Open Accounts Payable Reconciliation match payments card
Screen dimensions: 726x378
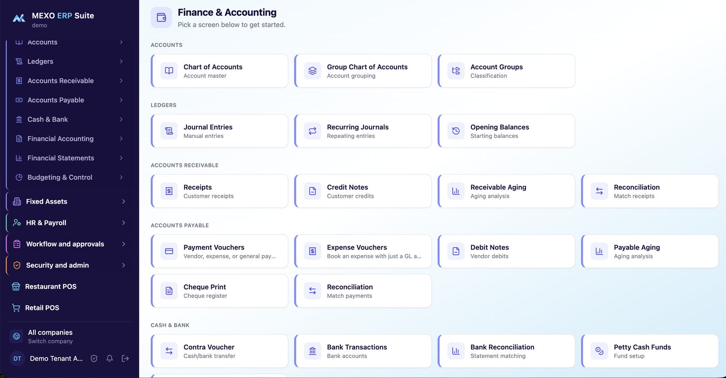[363, 291]
